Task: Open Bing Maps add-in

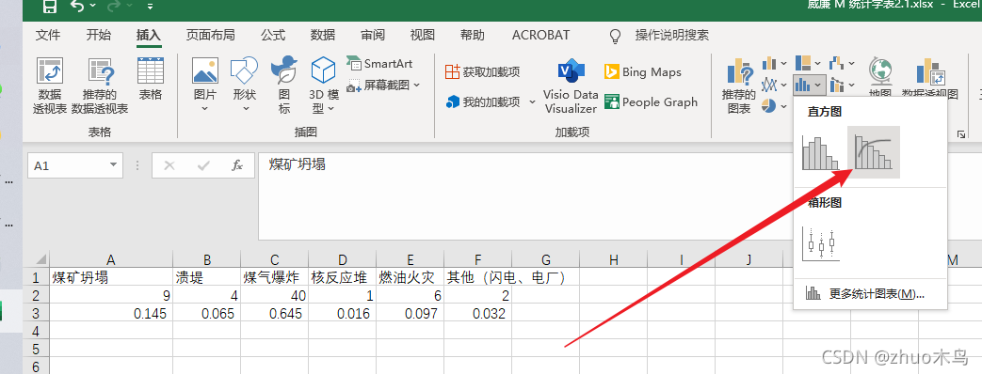Action: tap(642, 72)
